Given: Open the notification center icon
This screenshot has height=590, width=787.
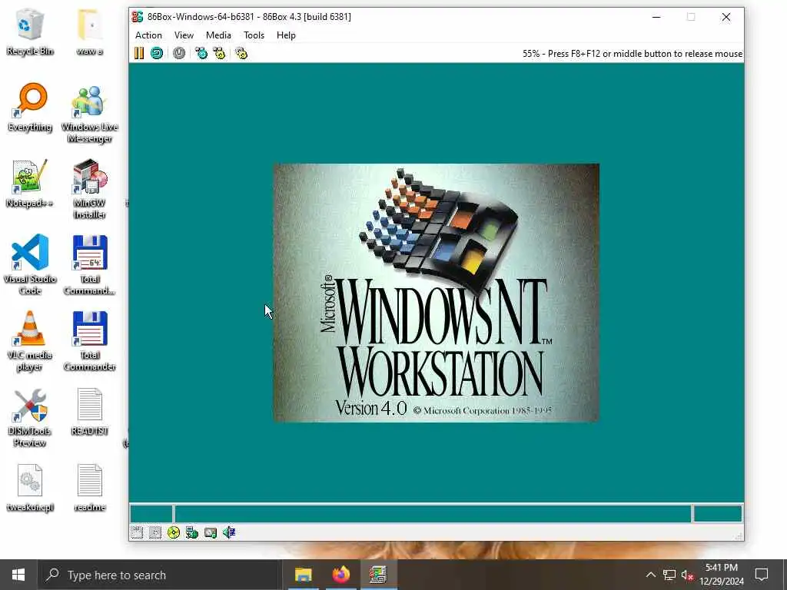Looking at the screenshot, I should pyautogui.click(x=762, y=575).
